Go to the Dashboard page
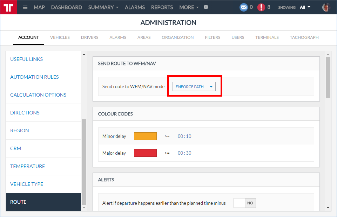Viewport: 337px width, 217px height. coord(66,7)
